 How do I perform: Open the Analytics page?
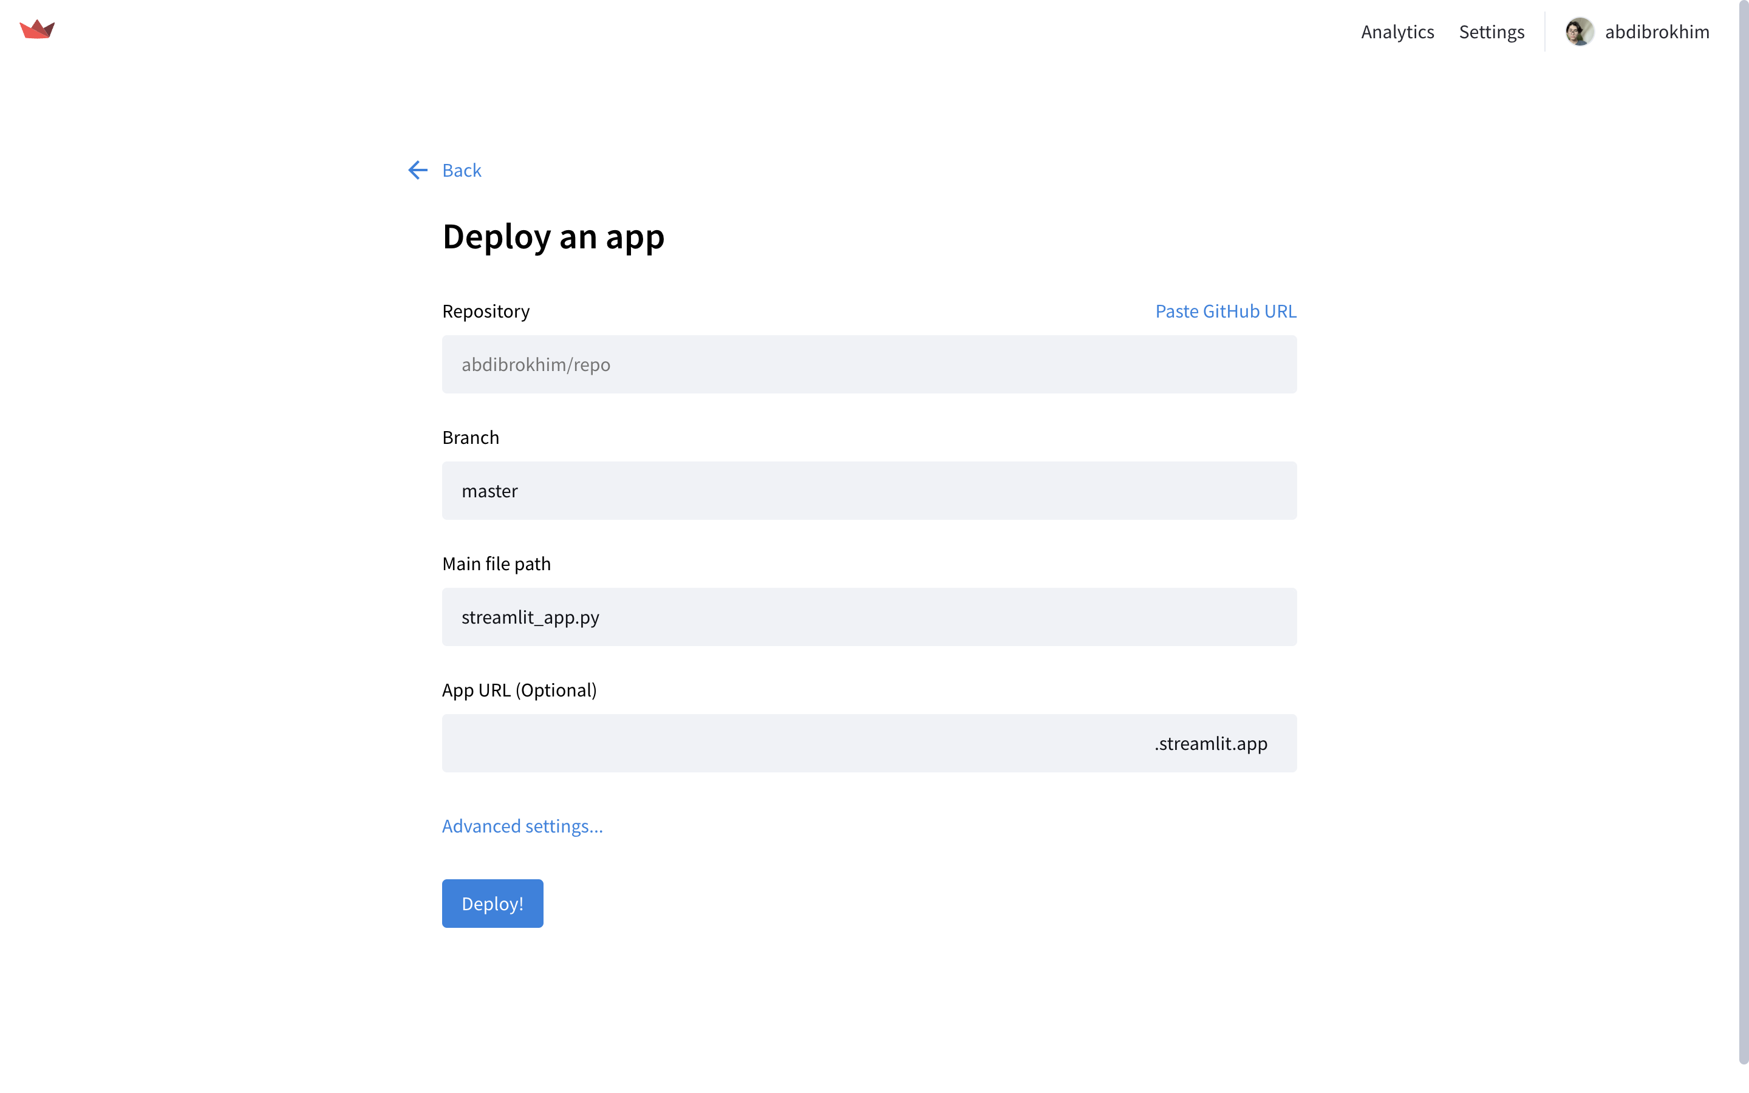(x=1397, y=32)
